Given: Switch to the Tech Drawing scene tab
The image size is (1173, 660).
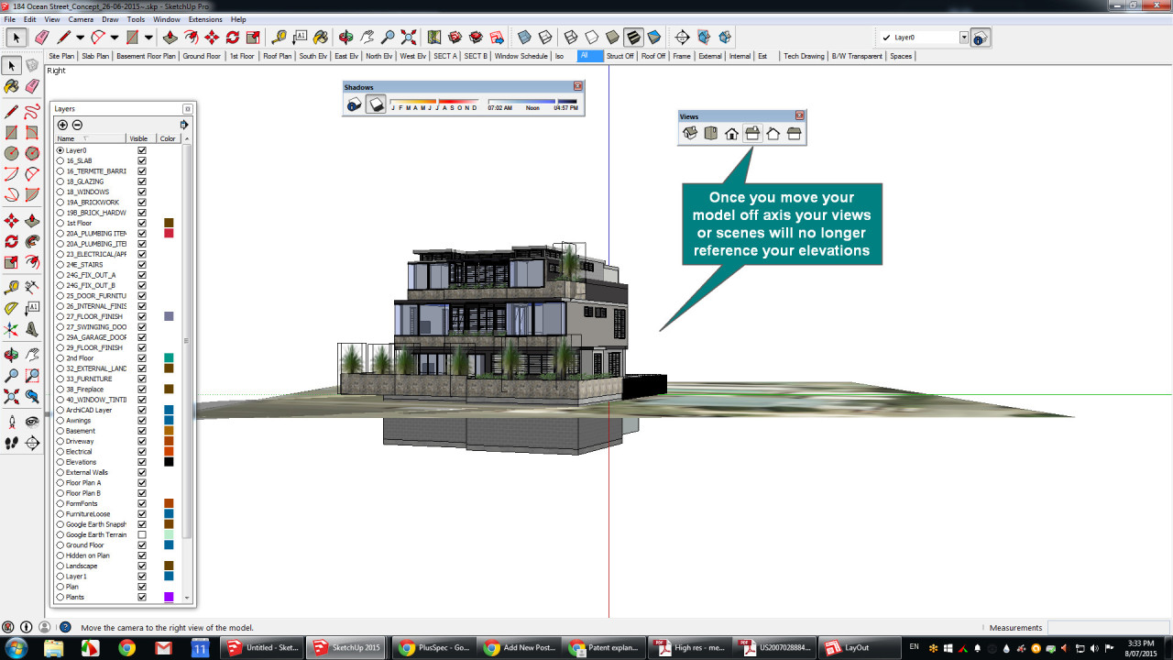Looking at the screenshot, I should pyautogui.click(x=804, y=56).
